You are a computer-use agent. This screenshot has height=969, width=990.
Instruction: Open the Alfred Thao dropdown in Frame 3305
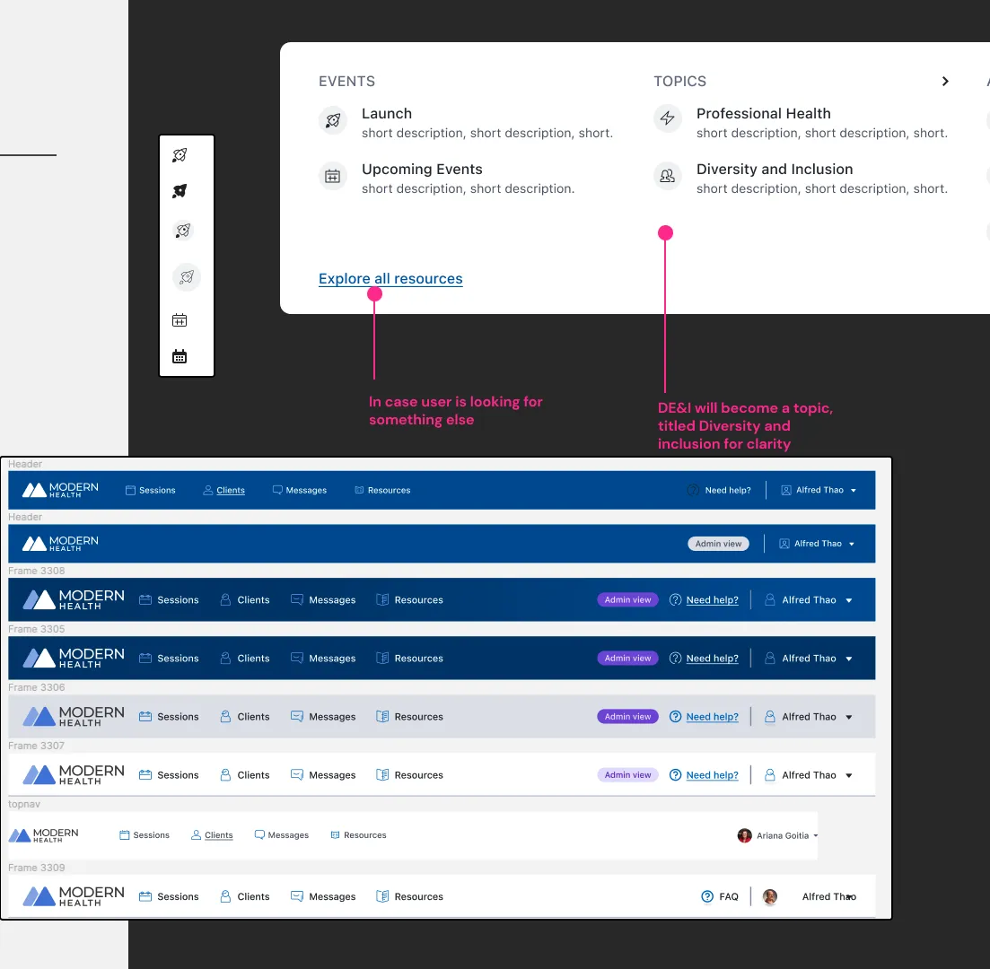point(808,658)
